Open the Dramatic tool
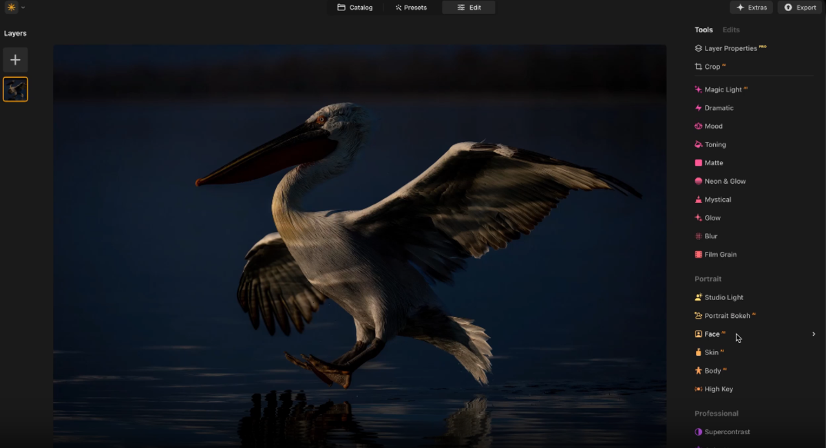The width and height of the screenshot is (826, 448). click(x=717, y=107)
